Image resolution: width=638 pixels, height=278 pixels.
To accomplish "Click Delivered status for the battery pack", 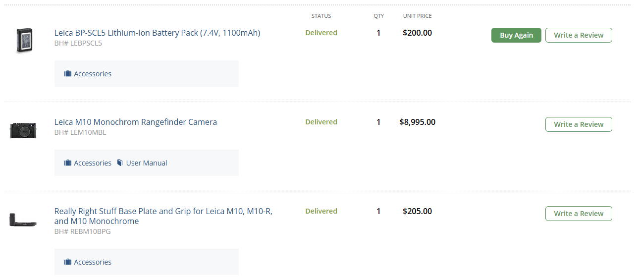I will (321, 33).
